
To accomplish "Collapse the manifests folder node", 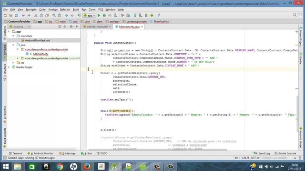I will 13,36.
